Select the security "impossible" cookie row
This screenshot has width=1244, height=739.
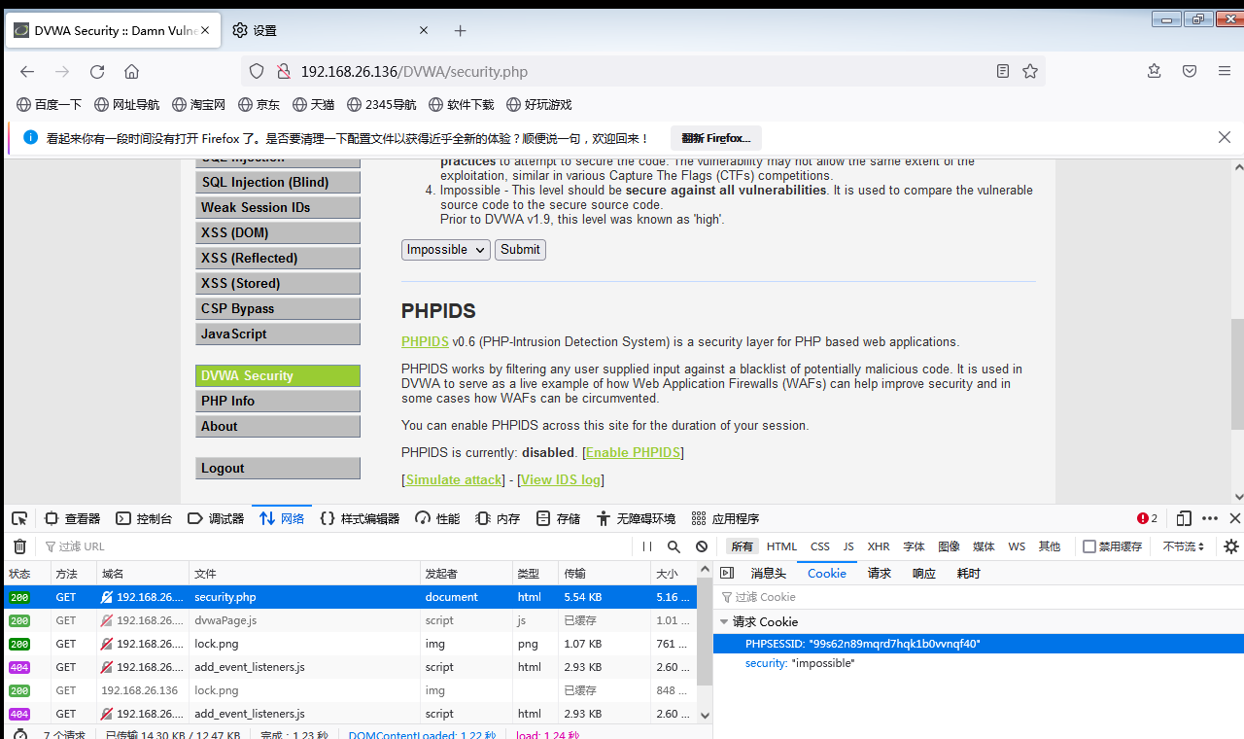[x=978, y=663]
